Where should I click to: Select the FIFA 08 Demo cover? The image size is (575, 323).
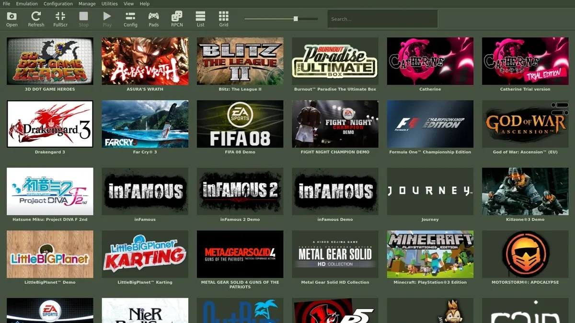coord(240,124)
